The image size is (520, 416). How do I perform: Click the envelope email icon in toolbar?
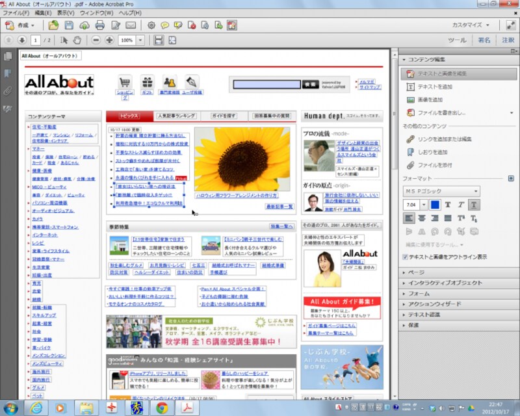(x=131, y=25)
